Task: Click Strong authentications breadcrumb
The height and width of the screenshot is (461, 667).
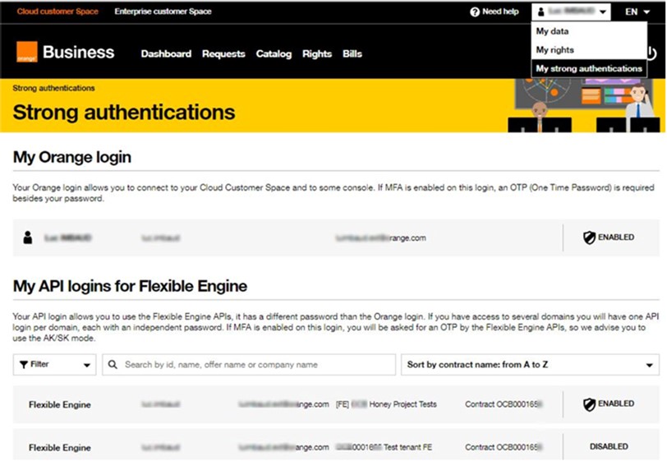Action: coord(53,88)
